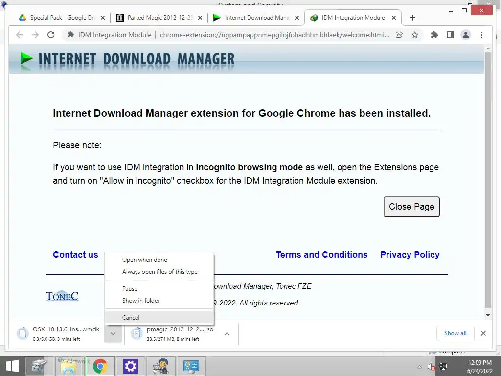Open a new tab with the plus button
This screenshot has width=501, height=376.
tap(412, 18)
